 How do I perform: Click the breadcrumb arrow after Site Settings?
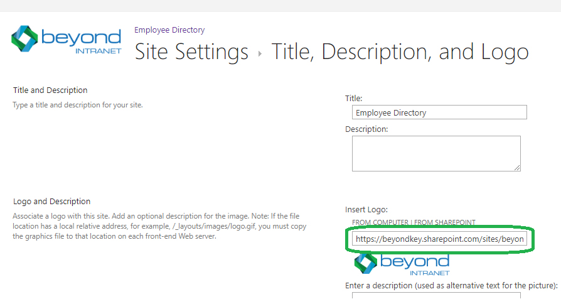click(x=260, y=53)
